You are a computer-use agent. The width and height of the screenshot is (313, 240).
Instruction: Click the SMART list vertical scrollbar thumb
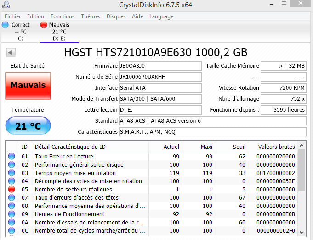302,170
